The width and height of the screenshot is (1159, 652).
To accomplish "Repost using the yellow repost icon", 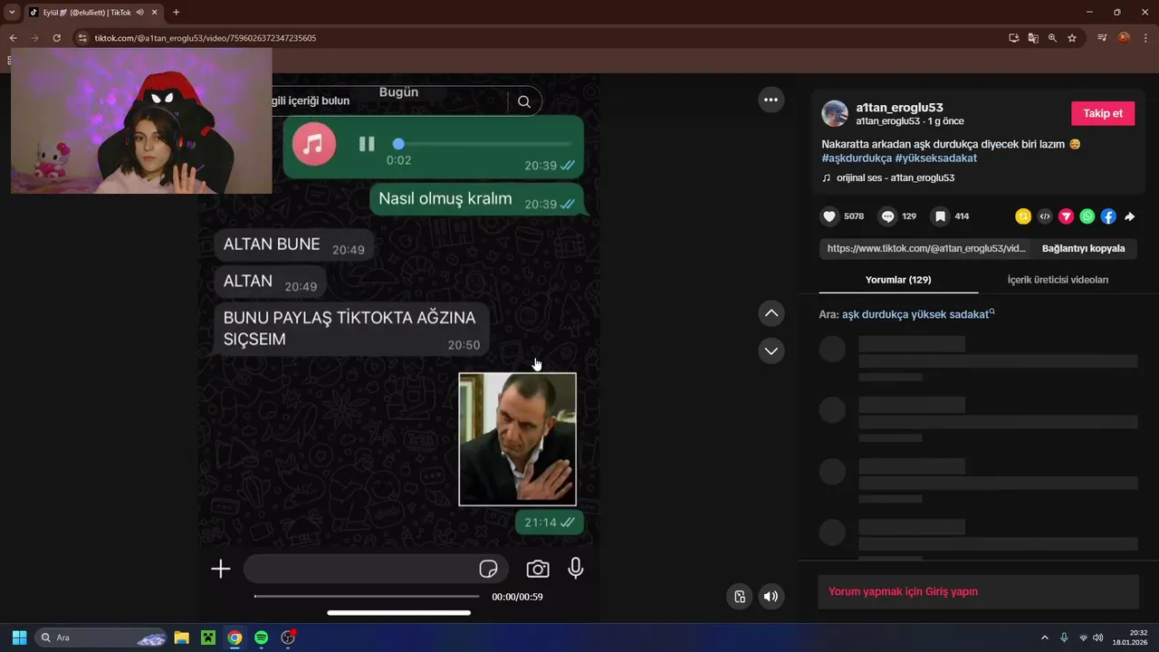I will pyautogui.click(x=1023, y=216).
